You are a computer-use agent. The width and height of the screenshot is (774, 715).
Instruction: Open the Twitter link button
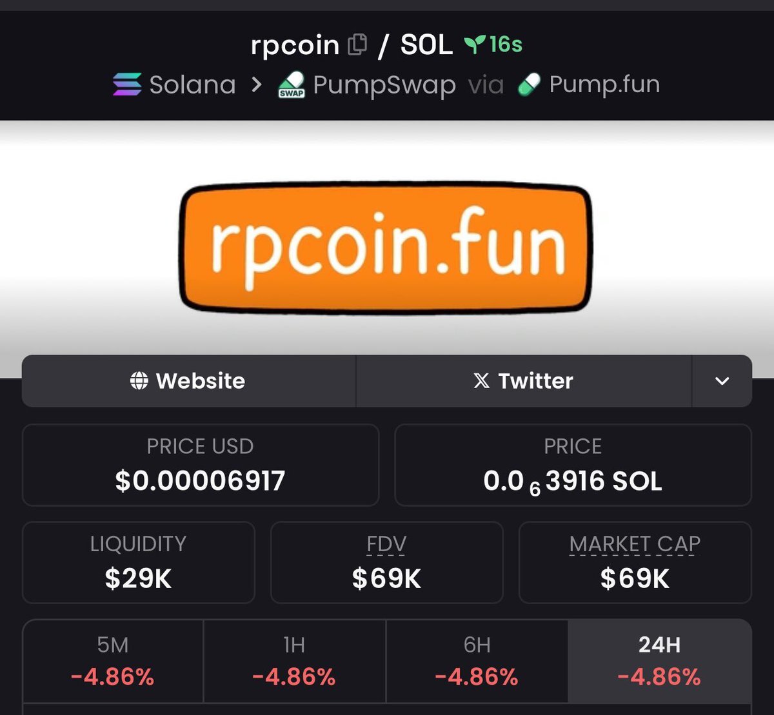point(524,381)
